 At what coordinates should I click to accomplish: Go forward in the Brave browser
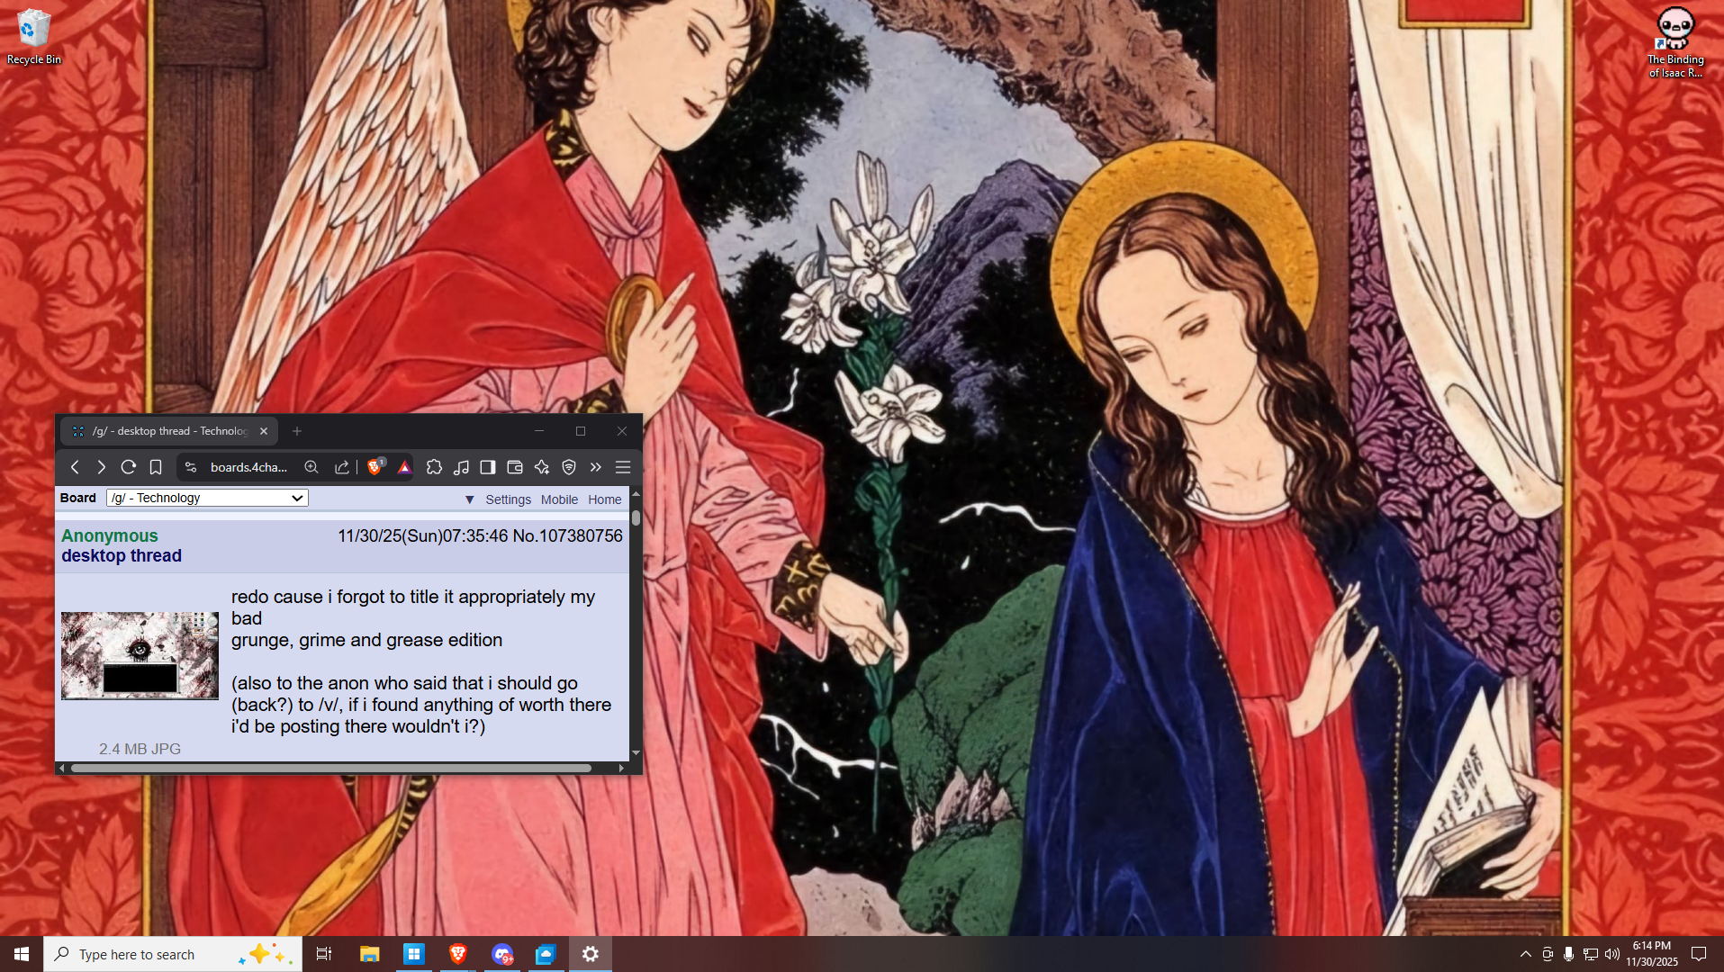point(101,467)
